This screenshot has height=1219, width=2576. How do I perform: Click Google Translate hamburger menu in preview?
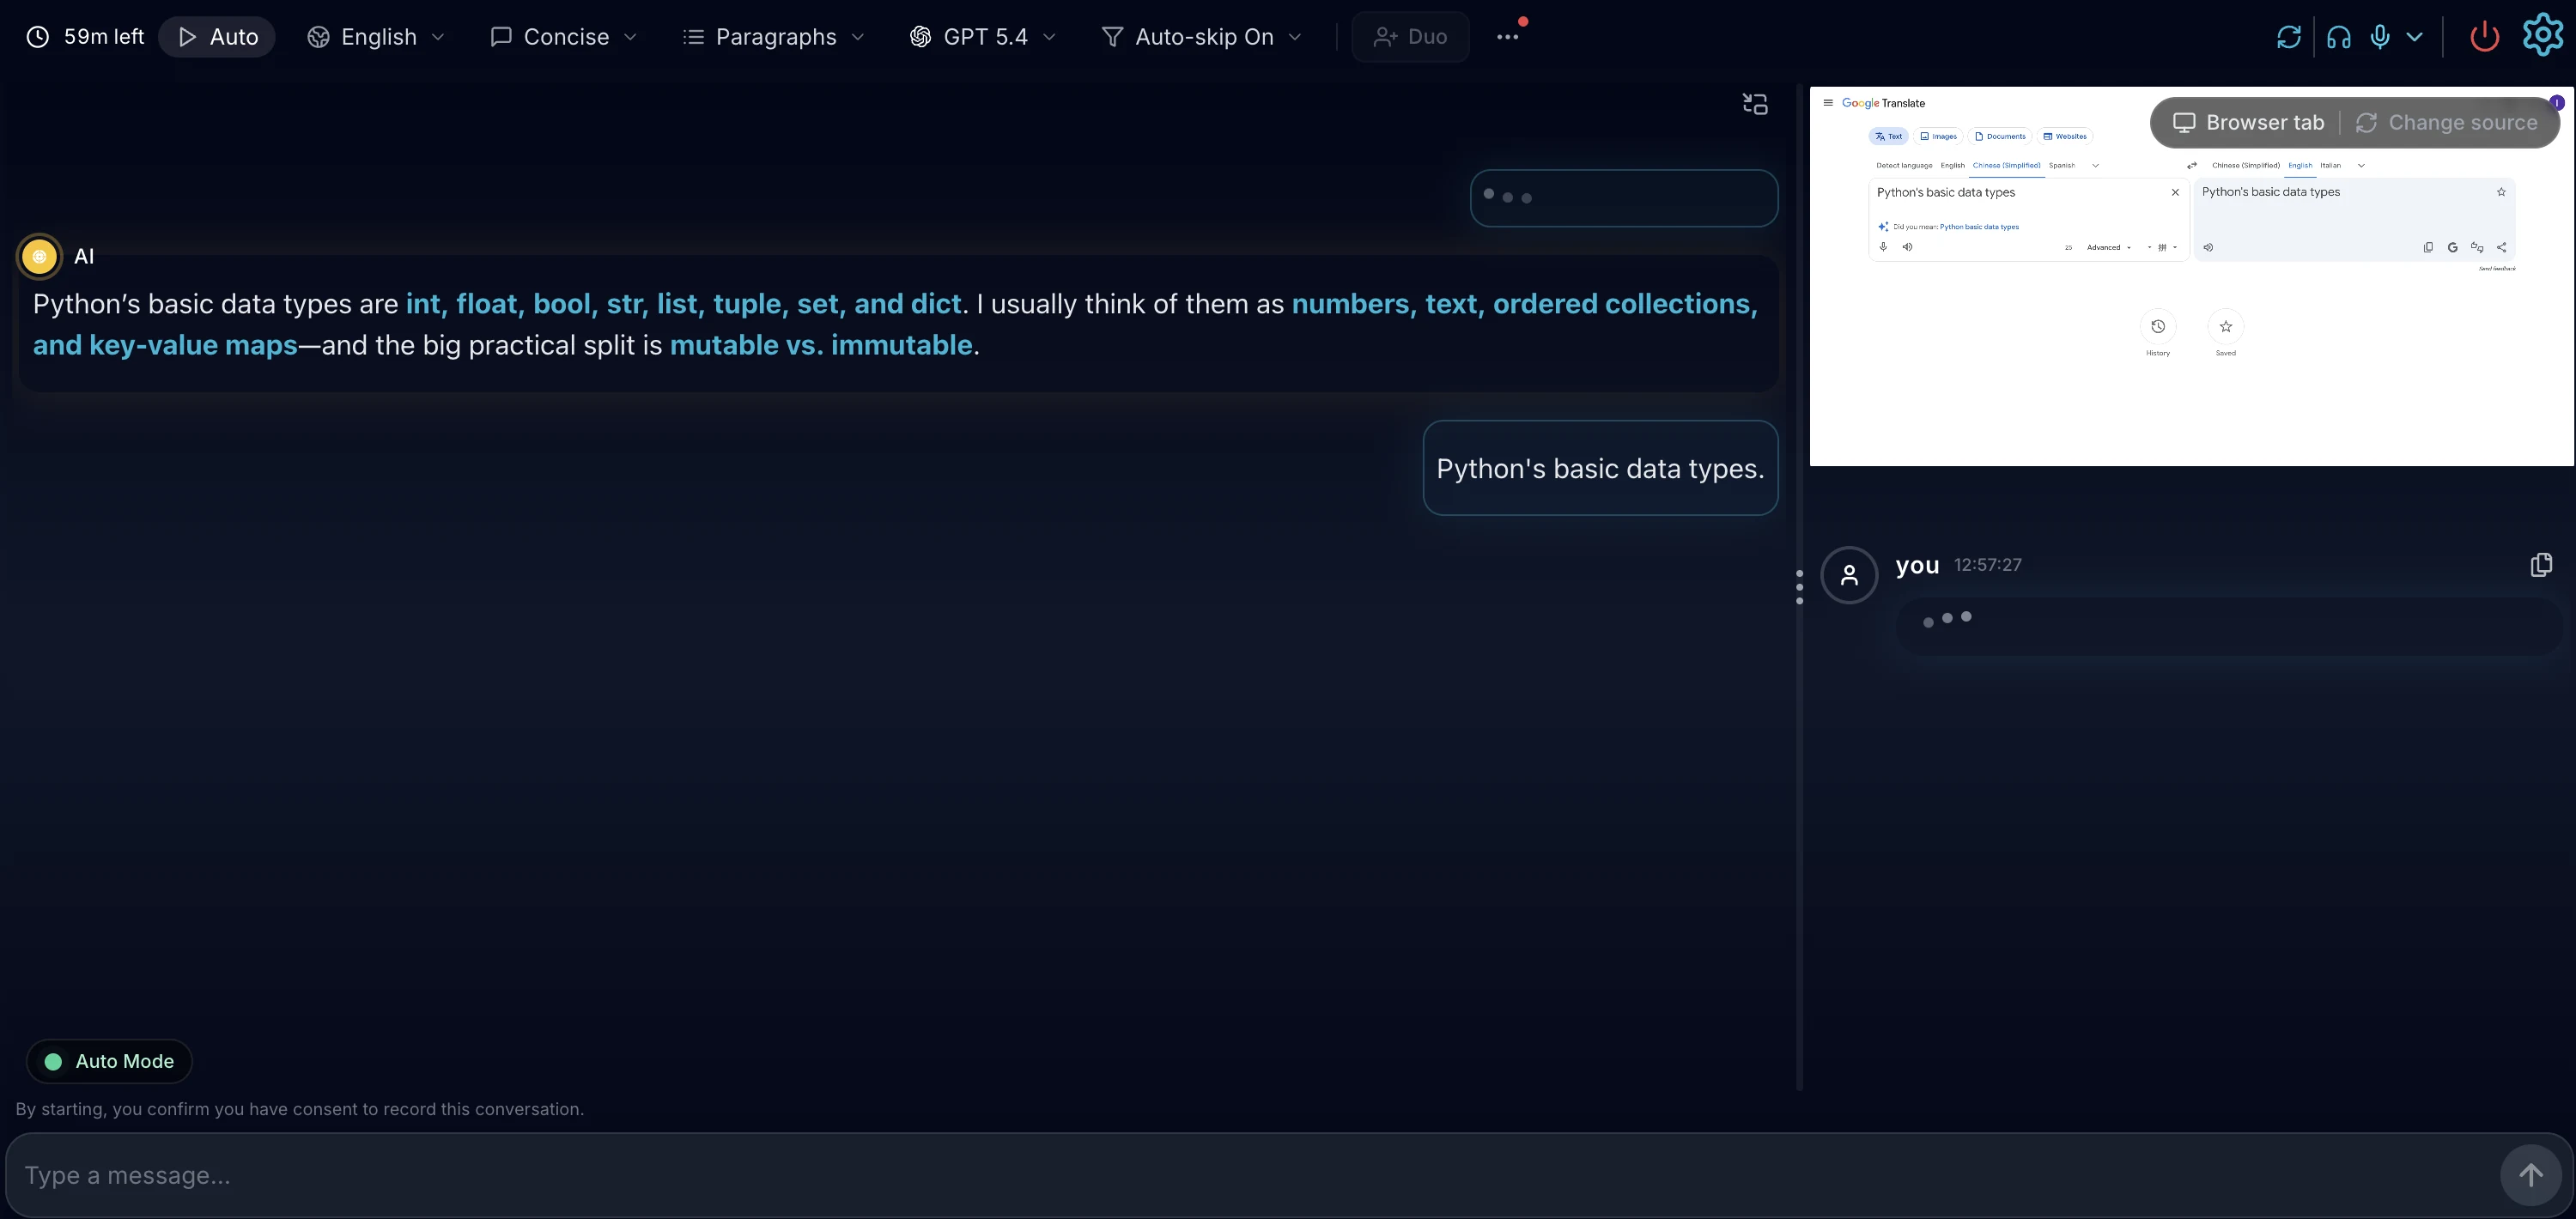click(1828, 103)
